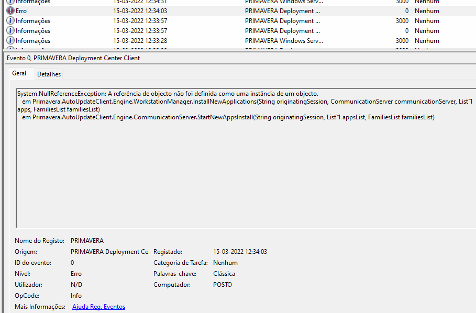The height and width of the screenshot is (313, 476).
Task: Click the Computador value POSTO
Action: 223,285
